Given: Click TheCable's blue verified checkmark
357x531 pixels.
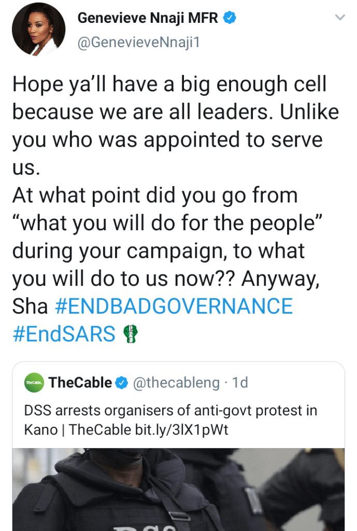Looking at the screenshot, I should (x=121, y=383).
